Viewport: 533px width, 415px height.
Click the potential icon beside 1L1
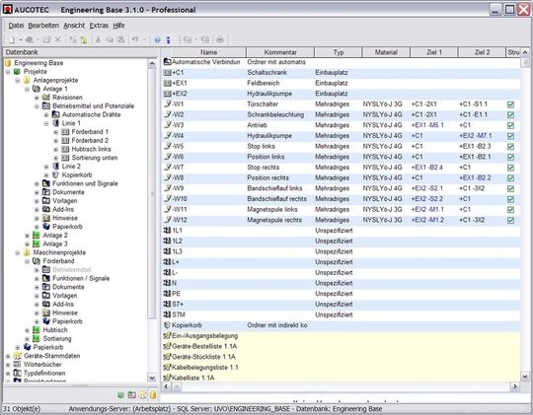167,231
